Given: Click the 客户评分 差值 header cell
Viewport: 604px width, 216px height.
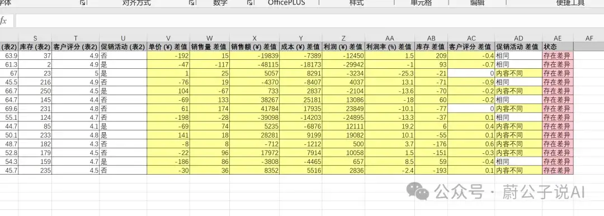Looking at the screenshot, I should coord(471,46).
